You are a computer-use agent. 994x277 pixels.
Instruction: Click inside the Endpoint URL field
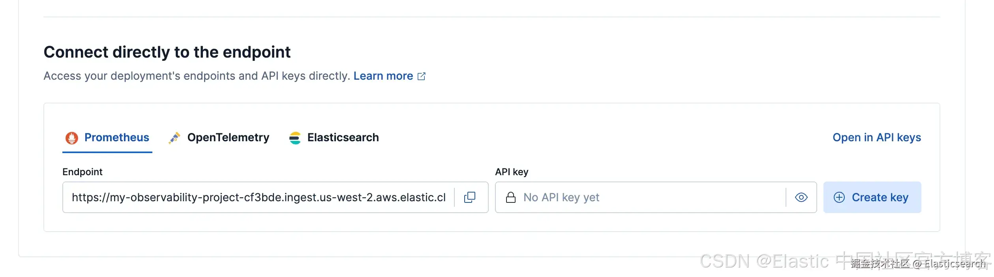pyautogui.click(x=259, y=197)
